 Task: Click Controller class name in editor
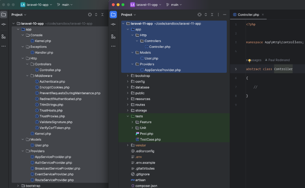point(283,69)
